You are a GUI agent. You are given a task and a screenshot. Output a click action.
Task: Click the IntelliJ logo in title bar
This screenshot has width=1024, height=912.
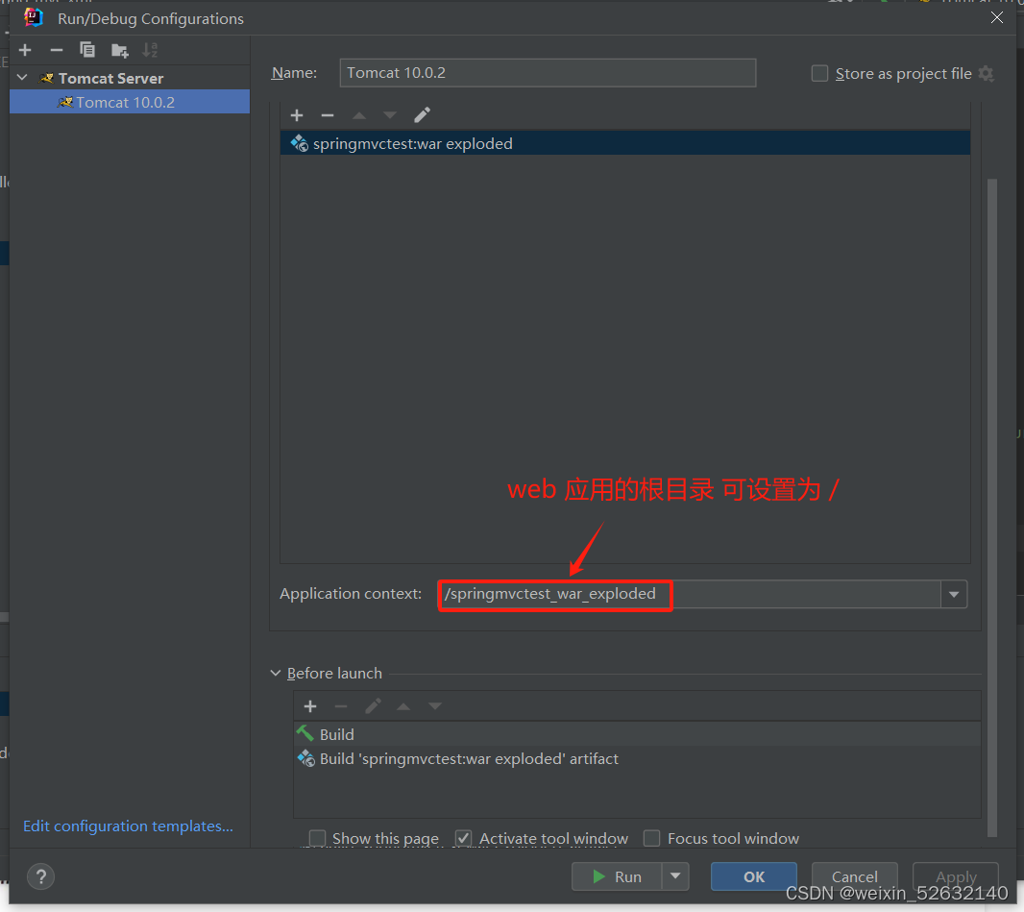pos(34,17)
